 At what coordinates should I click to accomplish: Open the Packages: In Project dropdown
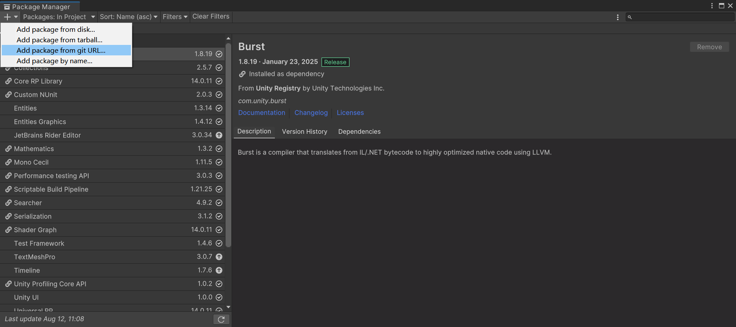pyautogui.click(x=59, y=17)
